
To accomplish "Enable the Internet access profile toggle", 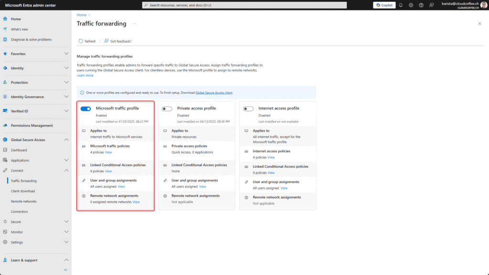I will (248, 109).
